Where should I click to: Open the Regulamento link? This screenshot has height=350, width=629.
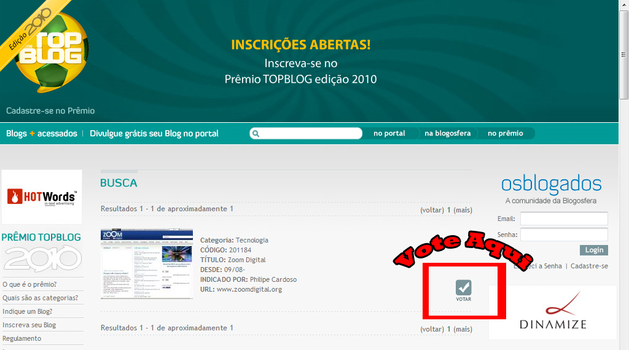coord(21,338)
